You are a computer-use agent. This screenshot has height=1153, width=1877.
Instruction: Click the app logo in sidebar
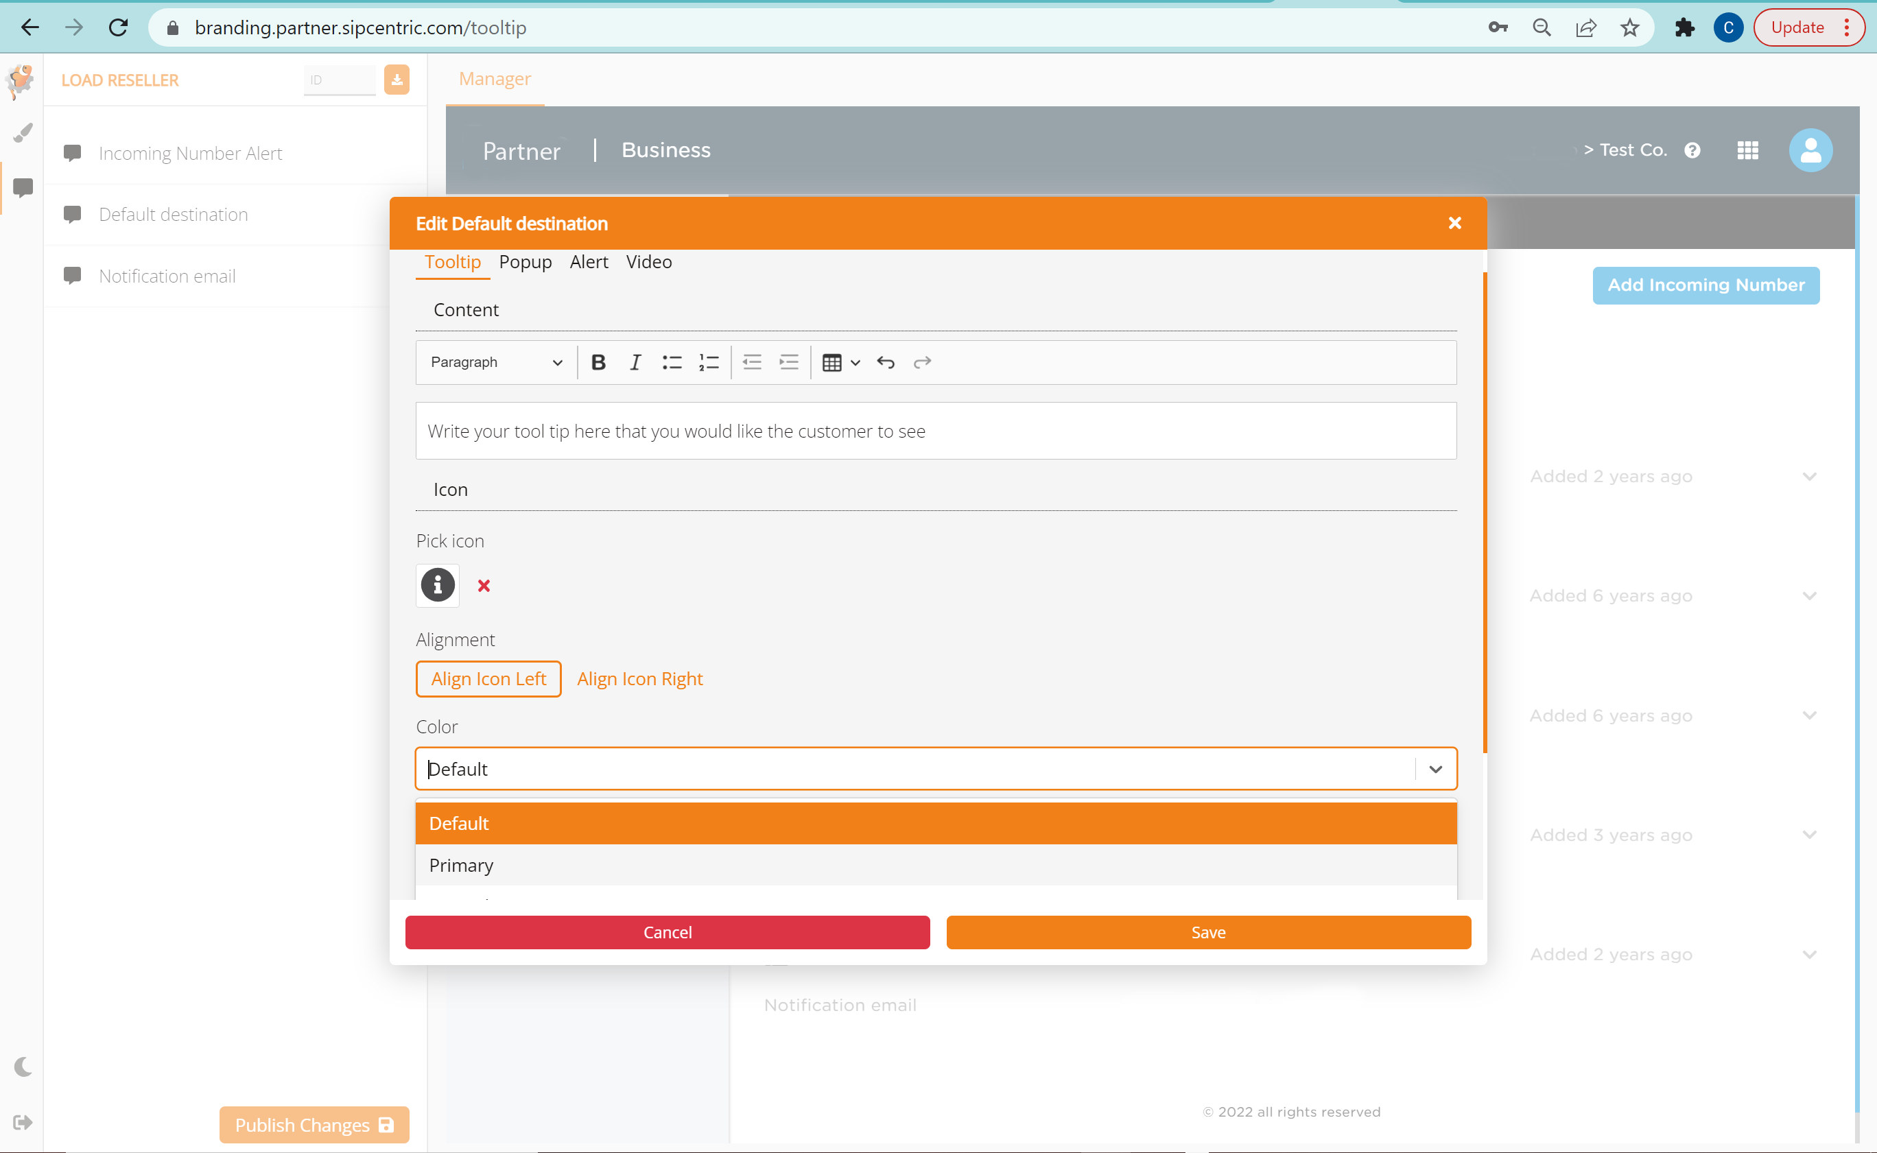[x=21, y=81]
